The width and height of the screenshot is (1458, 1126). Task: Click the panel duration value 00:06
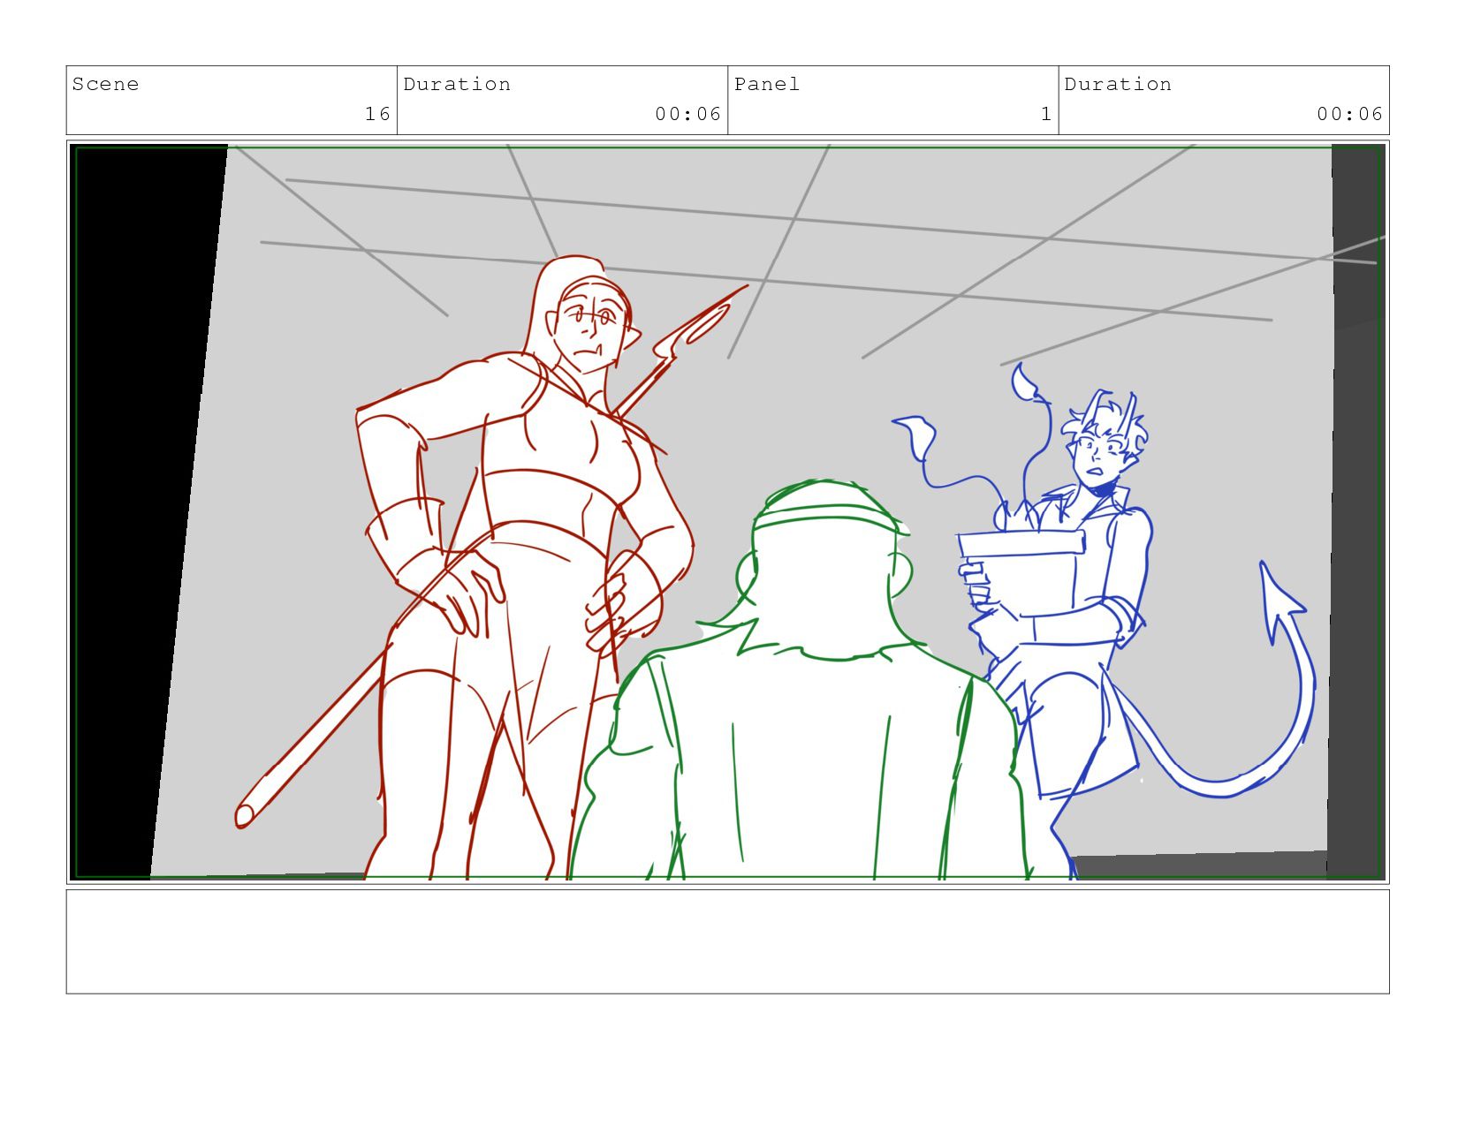pyautogui.click(x=1349, y=114)
